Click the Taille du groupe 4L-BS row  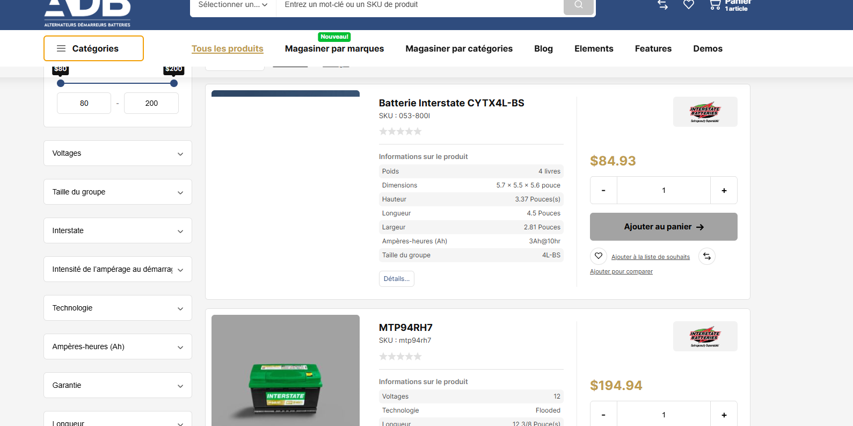pyautogui.click(x=471, y=255)
